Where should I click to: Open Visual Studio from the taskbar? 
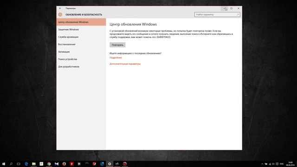tap(57, 164)
